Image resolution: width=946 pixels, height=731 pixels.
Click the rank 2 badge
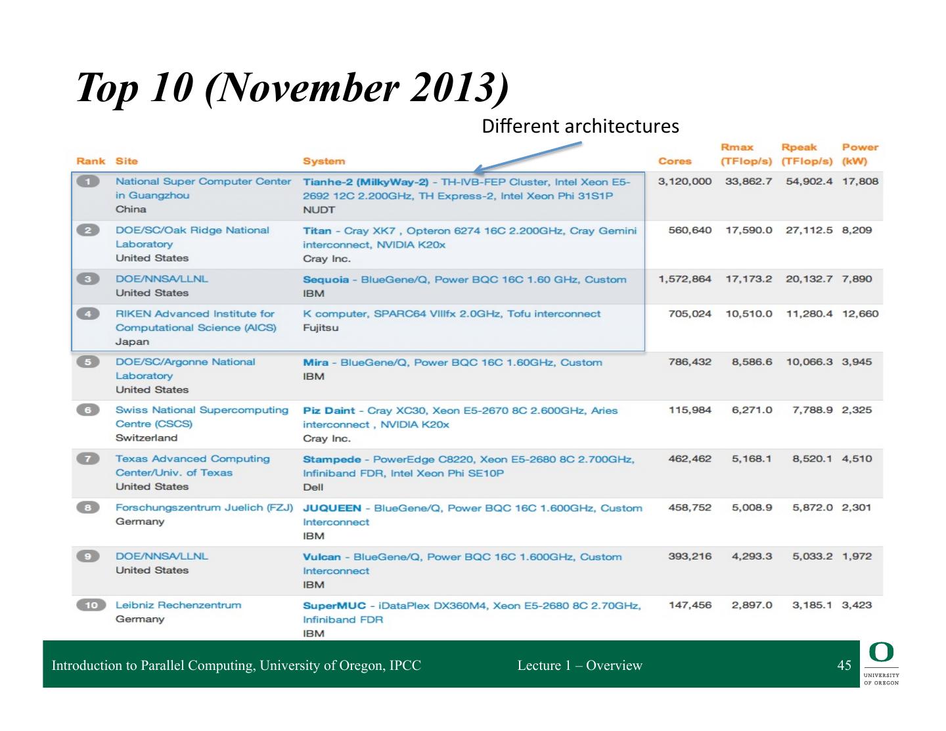point(88,230)
